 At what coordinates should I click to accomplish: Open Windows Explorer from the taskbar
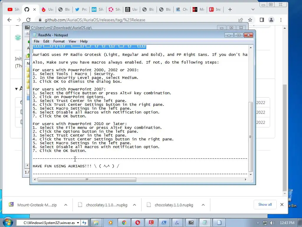[x=96, y=223]
